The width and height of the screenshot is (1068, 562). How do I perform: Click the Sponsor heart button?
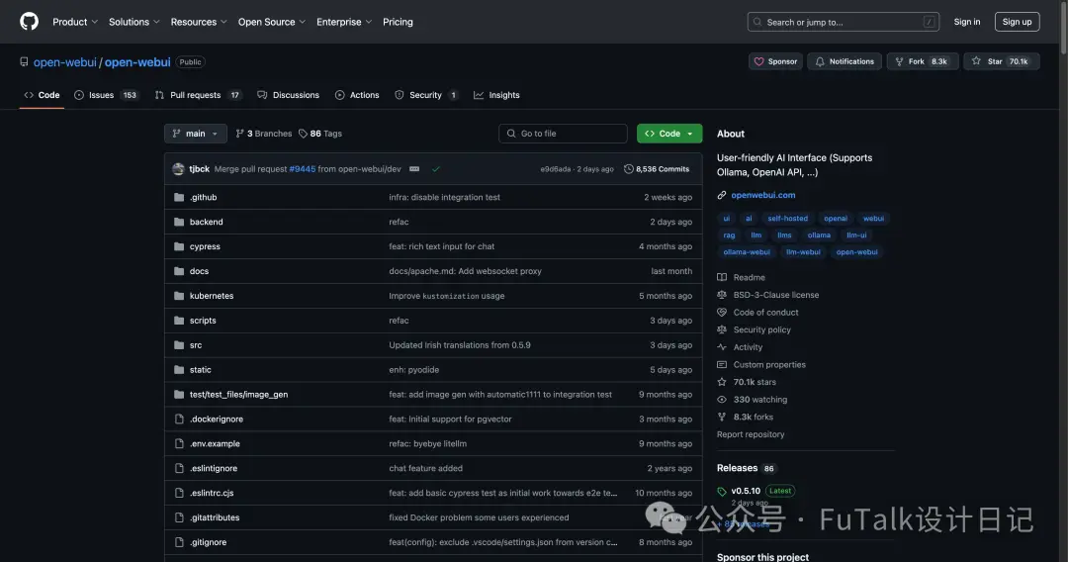coord(775,61)
